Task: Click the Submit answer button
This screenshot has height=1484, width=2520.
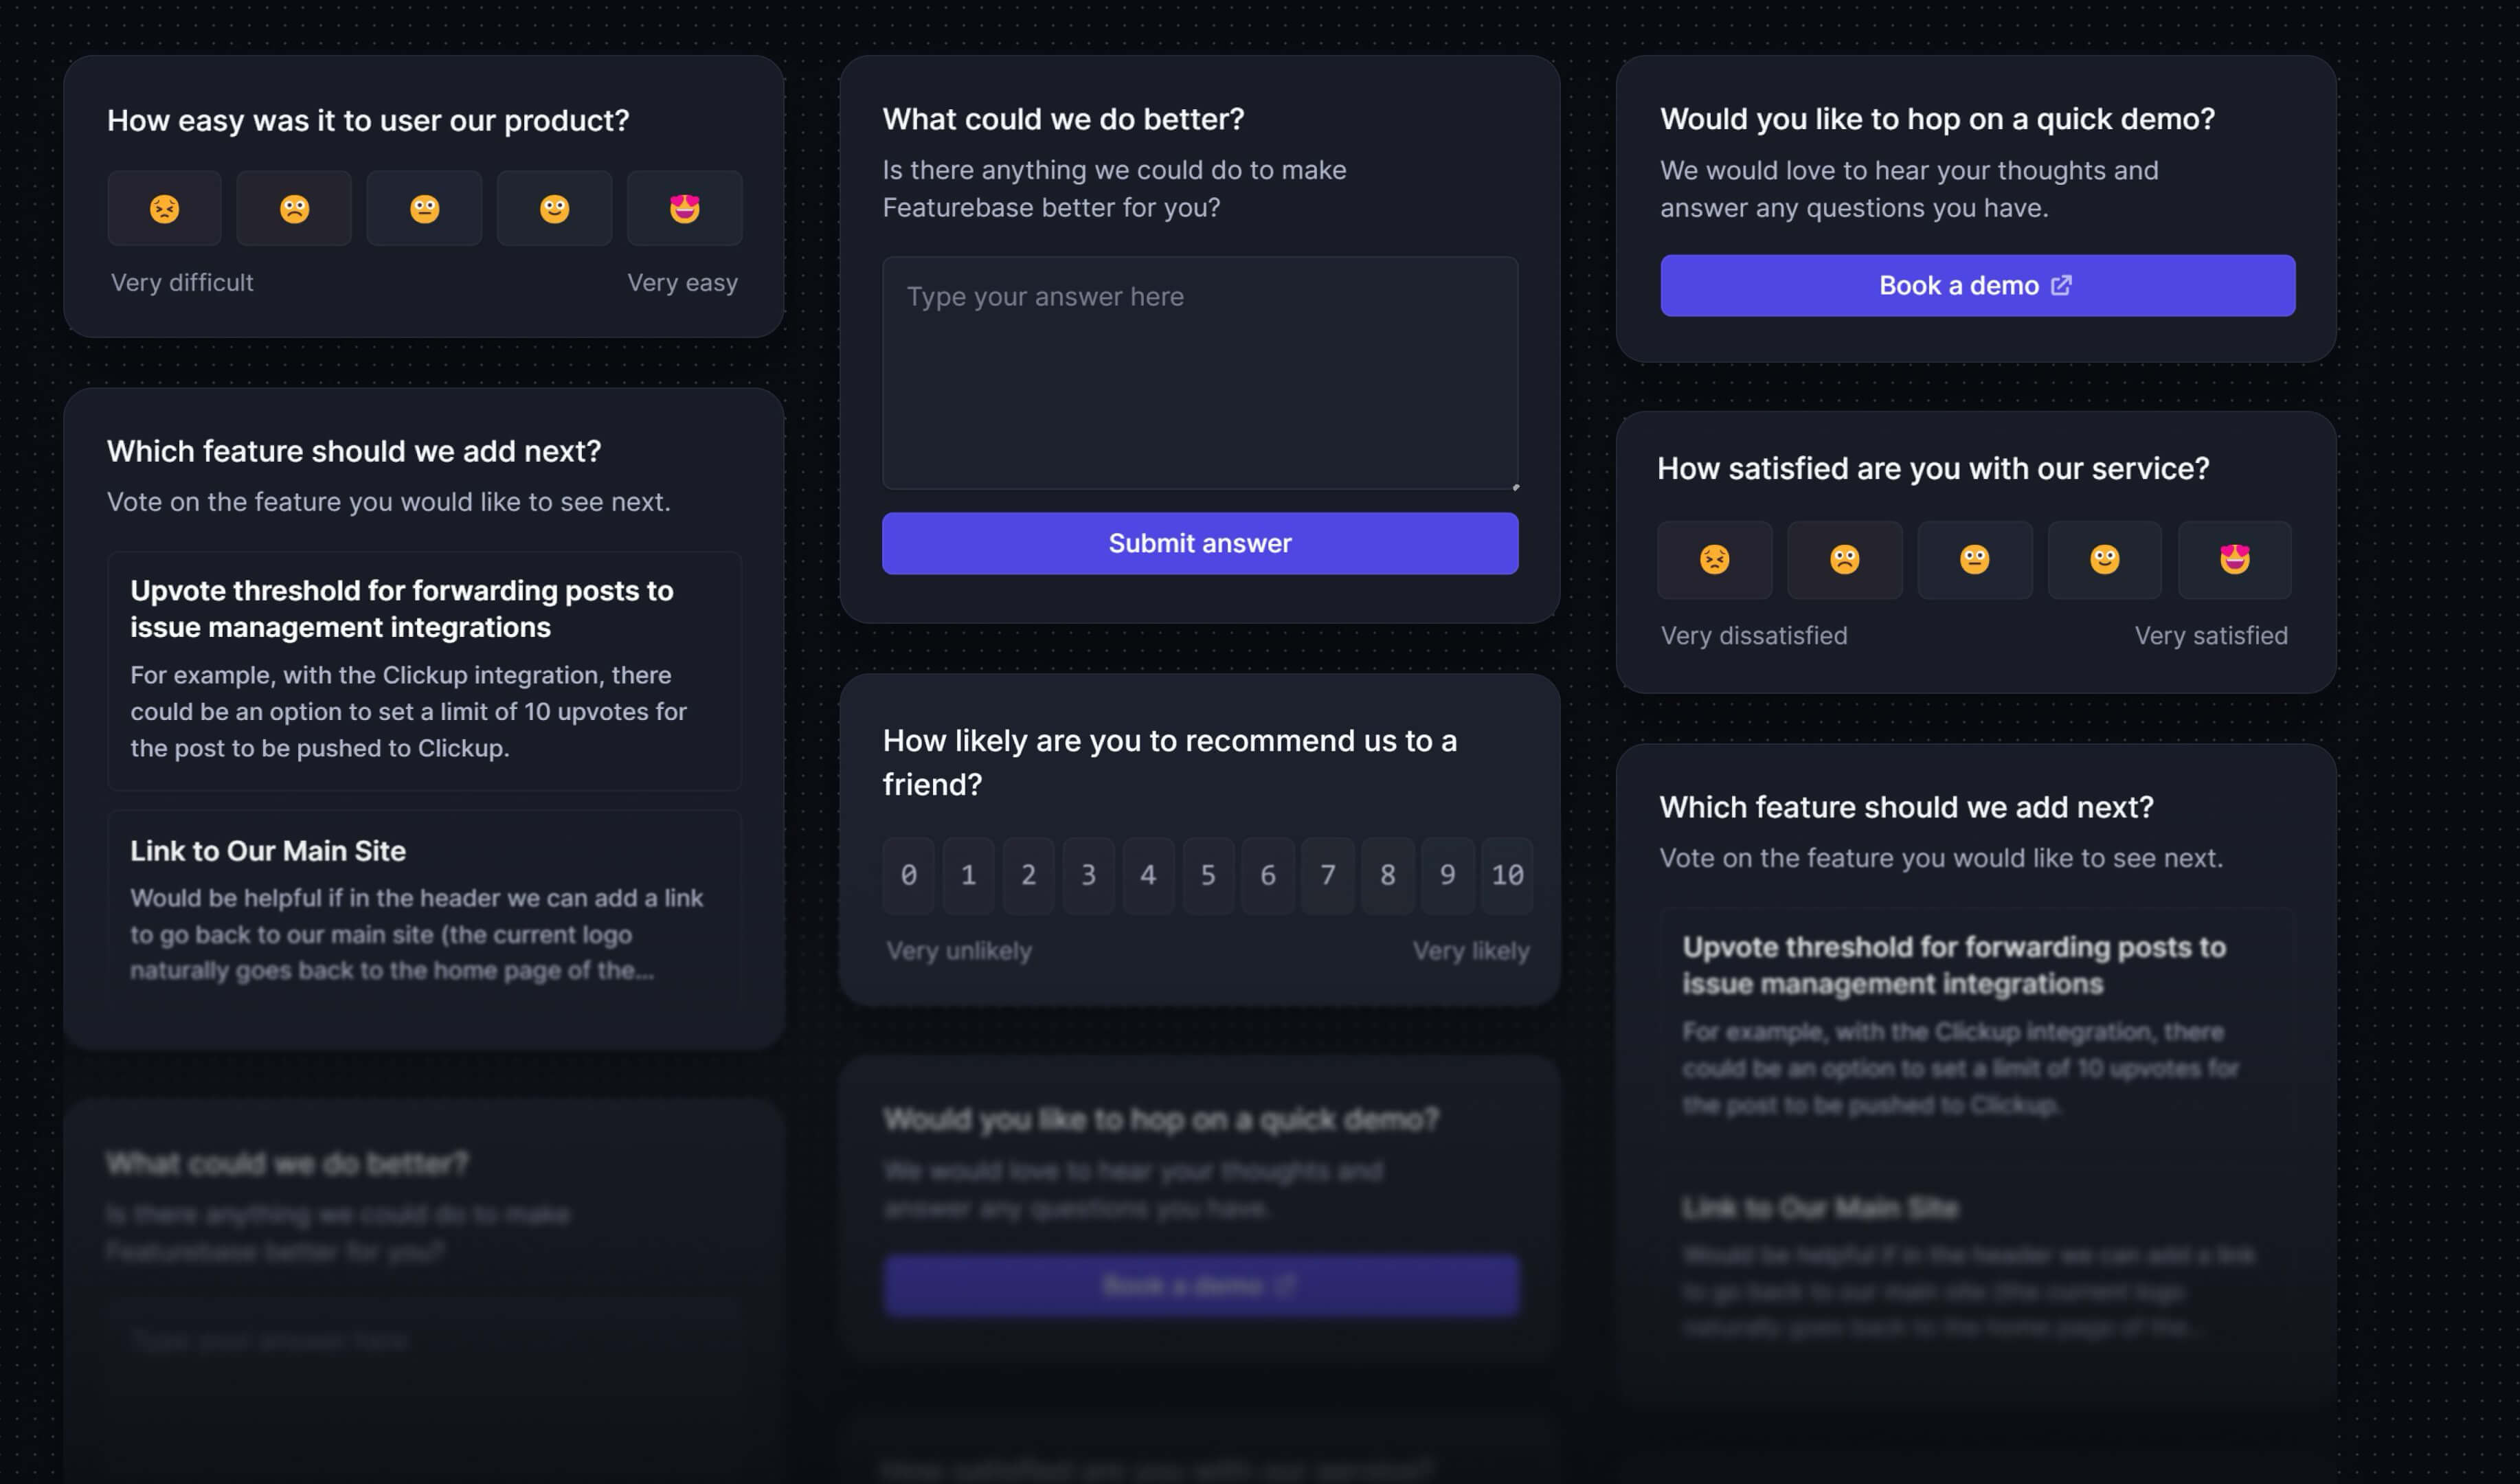Action: point(1199,543)
